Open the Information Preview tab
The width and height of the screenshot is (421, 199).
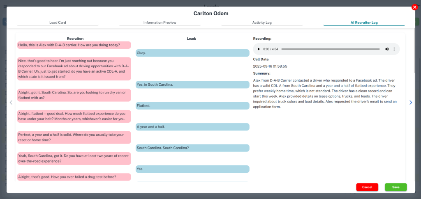coord(160,23)
